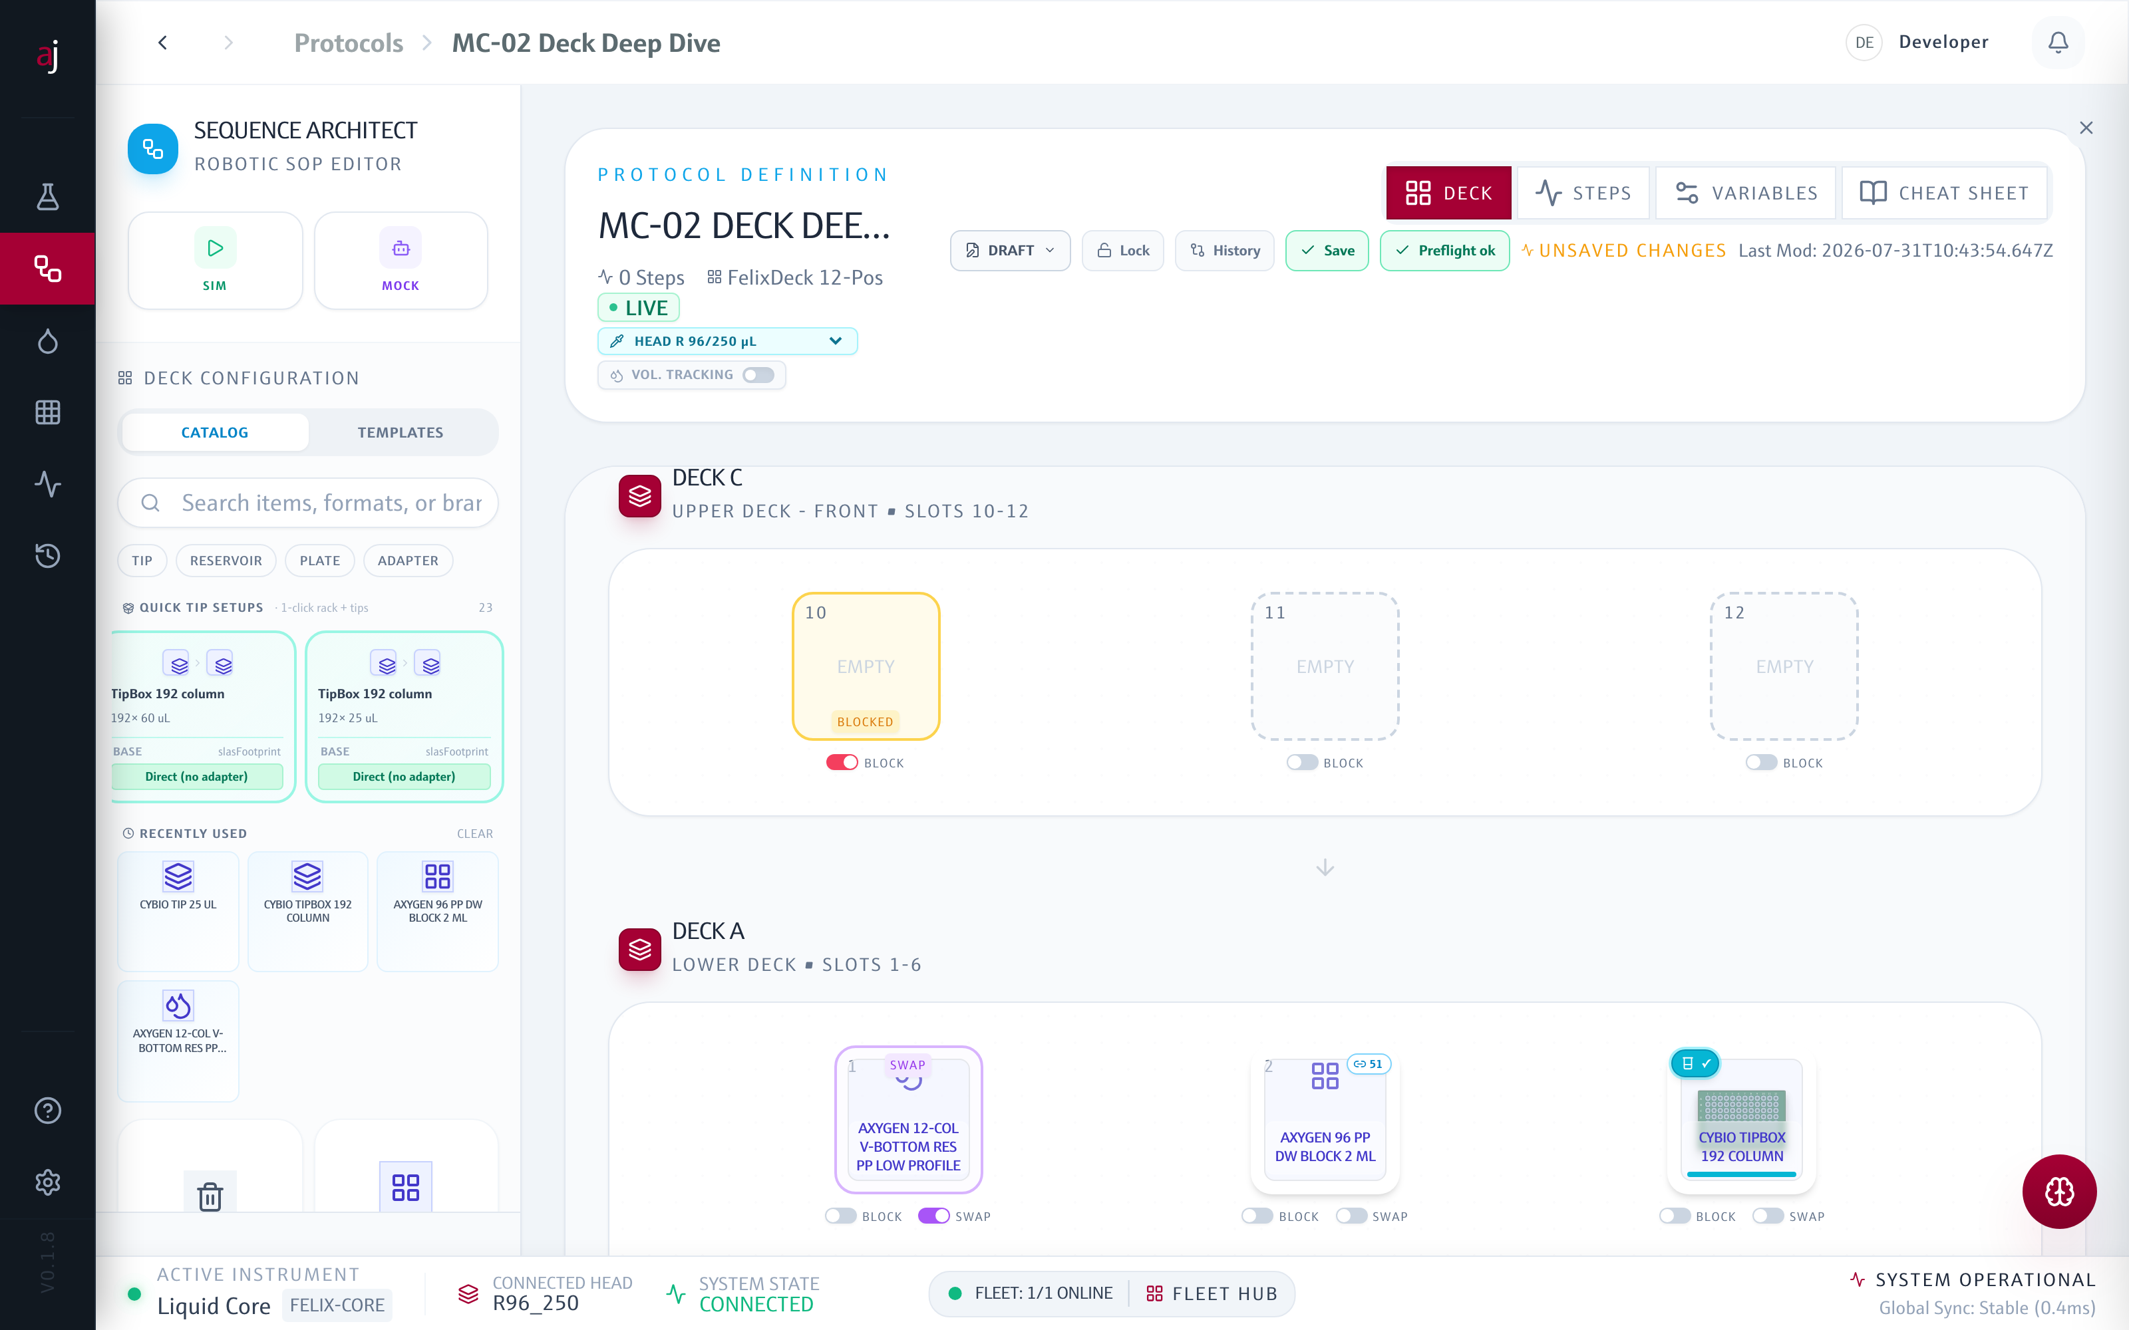
Task: Switch to the DECK tab
Action: pyautogui.click(x=1448, y=193)
